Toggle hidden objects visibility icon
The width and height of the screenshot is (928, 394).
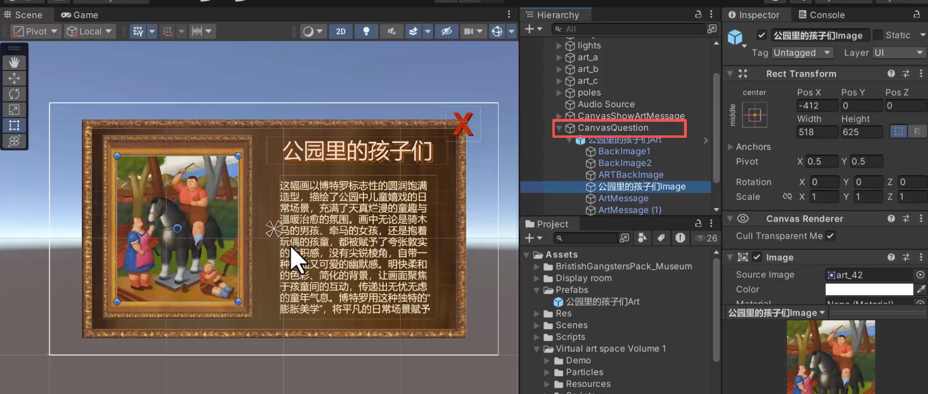pyautogui.click(x=446, y=32)
